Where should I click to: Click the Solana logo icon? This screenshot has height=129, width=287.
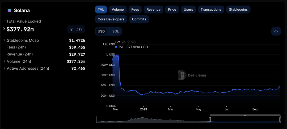click(x=10, y=11)
